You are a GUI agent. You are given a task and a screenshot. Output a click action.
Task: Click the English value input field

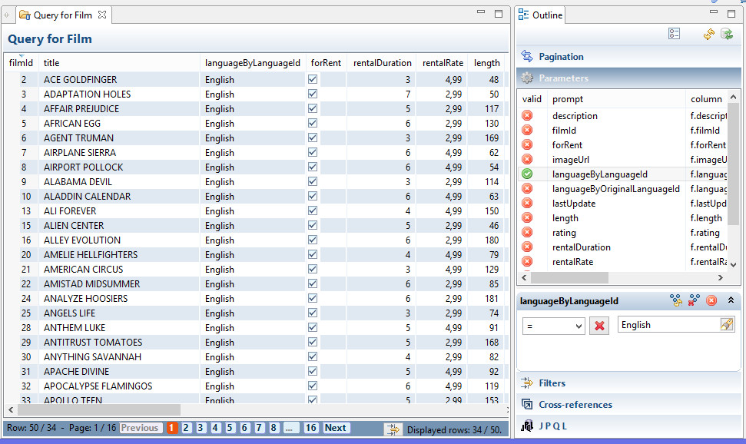pos(667,325)
